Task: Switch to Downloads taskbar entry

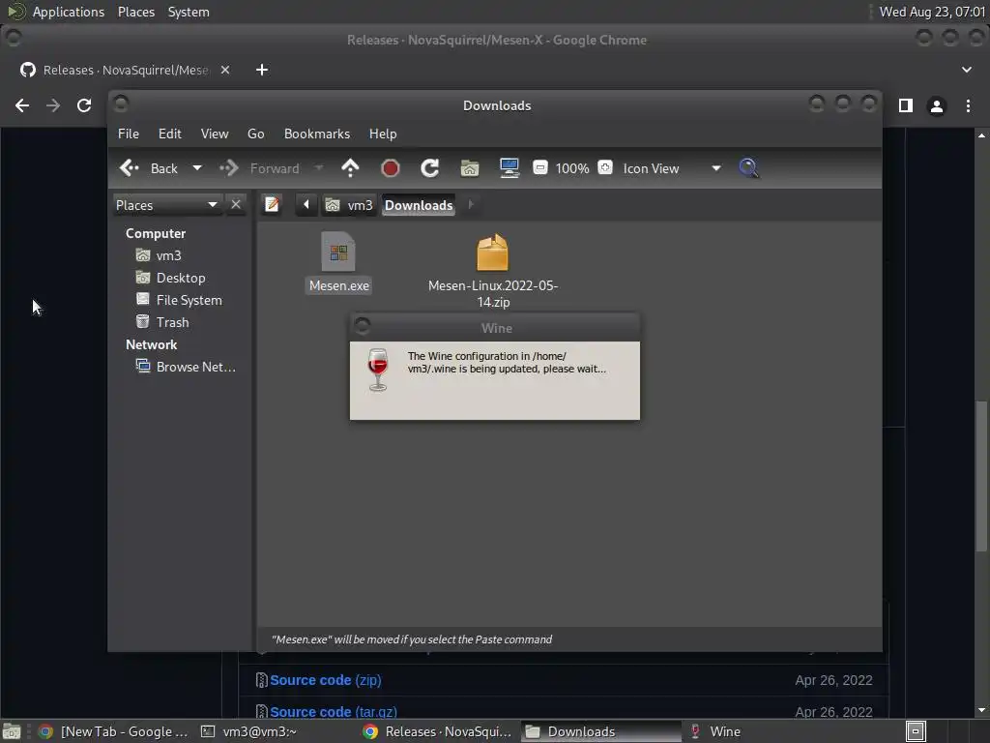Action: pyautogui.click(x=601, y=731)
